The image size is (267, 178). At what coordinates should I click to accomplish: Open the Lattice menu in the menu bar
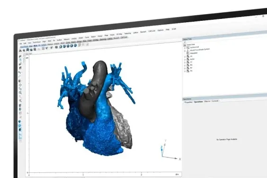click(135, 32)
